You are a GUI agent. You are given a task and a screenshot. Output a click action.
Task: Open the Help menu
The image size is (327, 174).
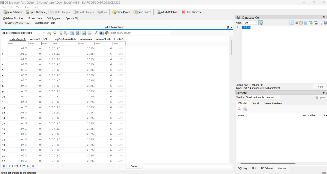coord(36,7)
